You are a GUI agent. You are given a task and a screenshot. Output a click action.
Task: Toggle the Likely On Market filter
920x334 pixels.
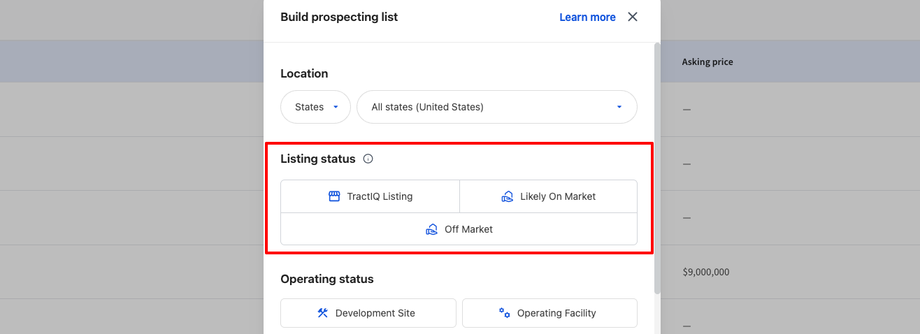[549, 196]
